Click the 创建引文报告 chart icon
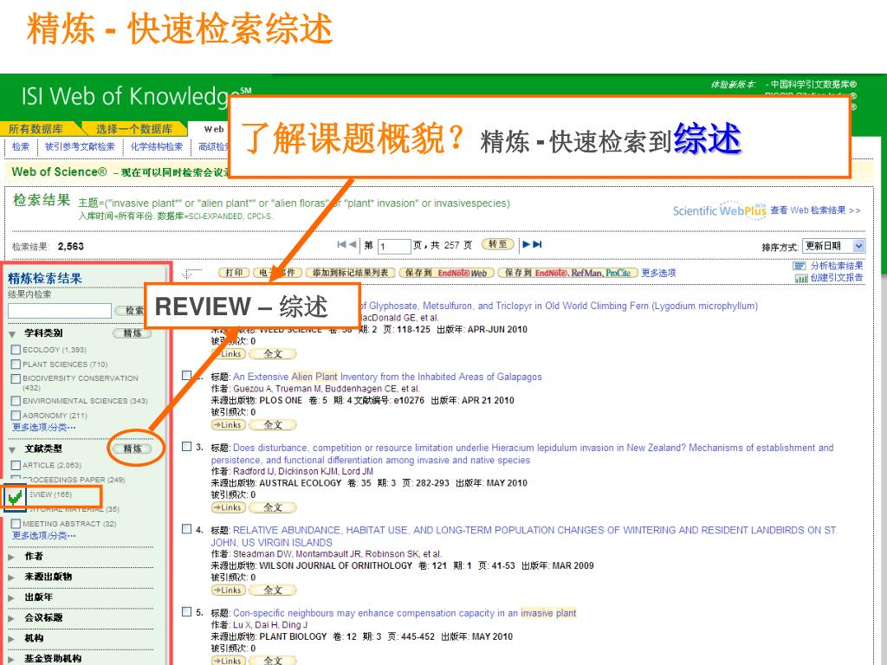887x665 pixels. (800, 278)
